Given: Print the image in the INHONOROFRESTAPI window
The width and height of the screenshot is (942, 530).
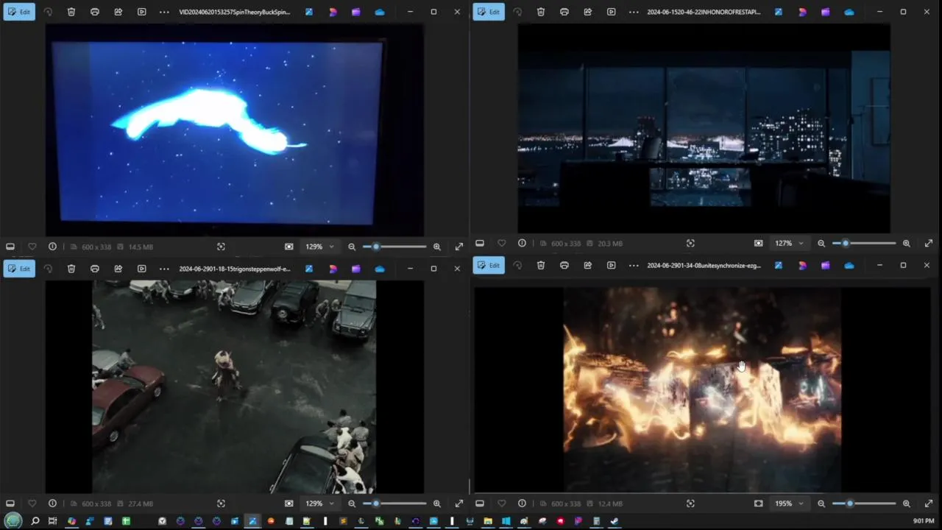Looking at the screenshot, I should [x=564, y=12].
